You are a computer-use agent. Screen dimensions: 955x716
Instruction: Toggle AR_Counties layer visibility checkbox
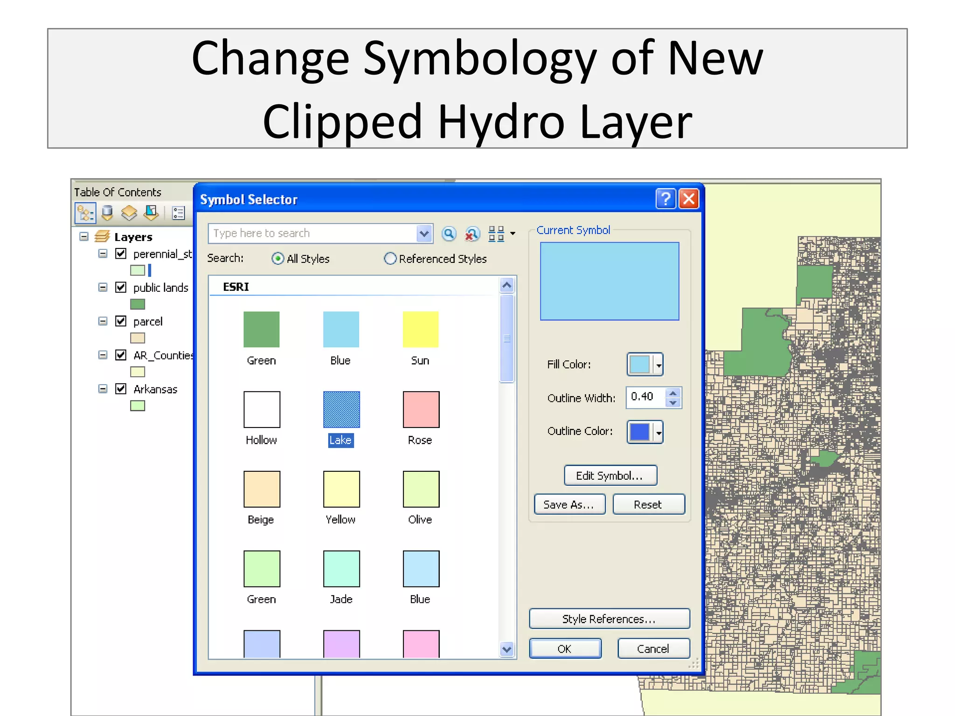[x=121, y=355]
